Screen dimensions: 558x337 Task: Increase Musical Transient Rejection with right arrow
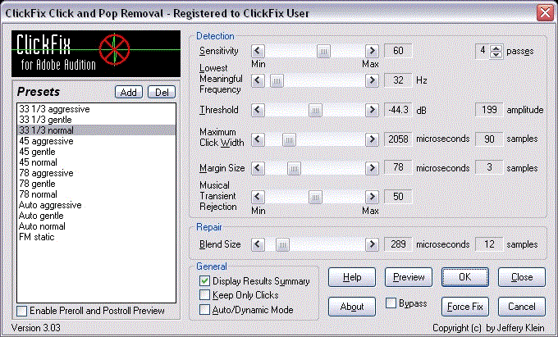[x=372, y=197]
